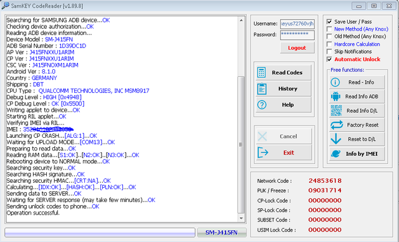The image size is (399, 242).
Task: Click 'Operation successful.' log line
Action: 33,213
